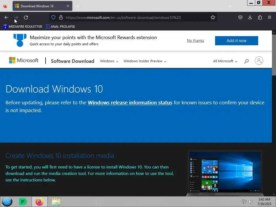This screenshot has height=207, width=276.
Task: Expand Windows Insider Preview menu
Action: point(145,61)
